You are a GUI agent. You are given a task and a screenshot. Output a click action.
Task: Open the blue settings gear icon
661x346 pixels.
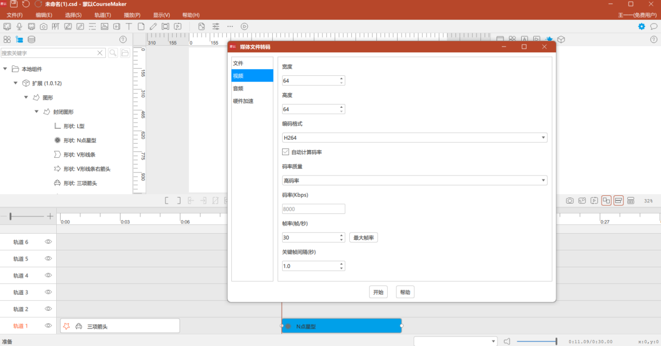tap(641, 26)
